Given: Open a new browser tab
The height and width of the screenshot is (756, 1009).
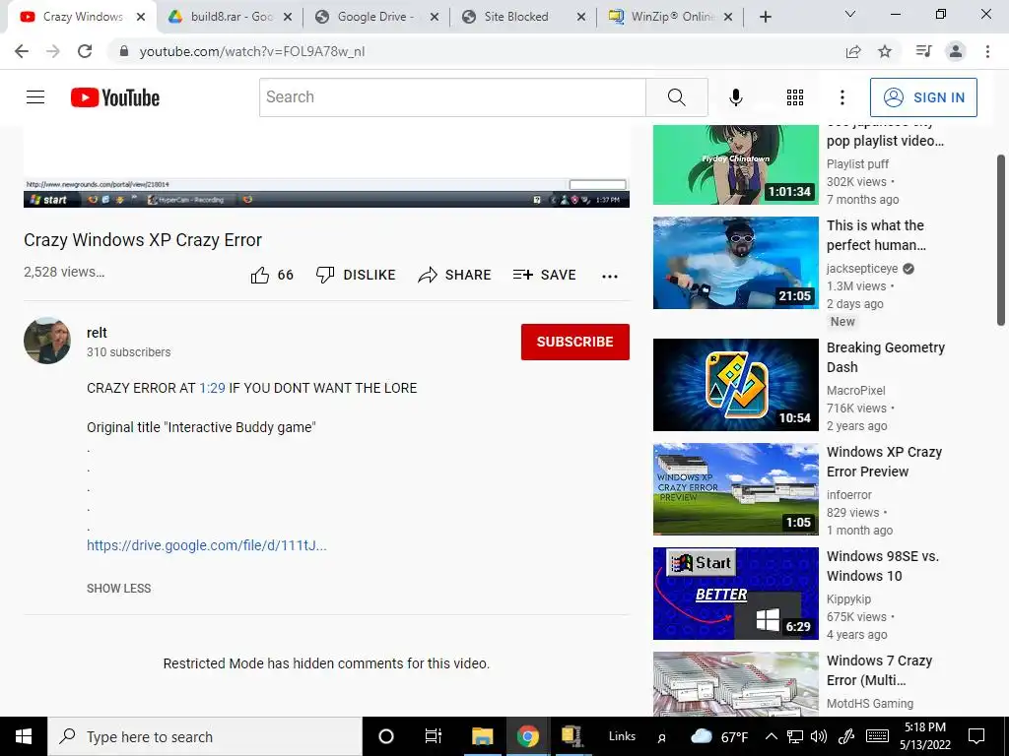Looking at the screenshot, I should [x=765, y=17].
